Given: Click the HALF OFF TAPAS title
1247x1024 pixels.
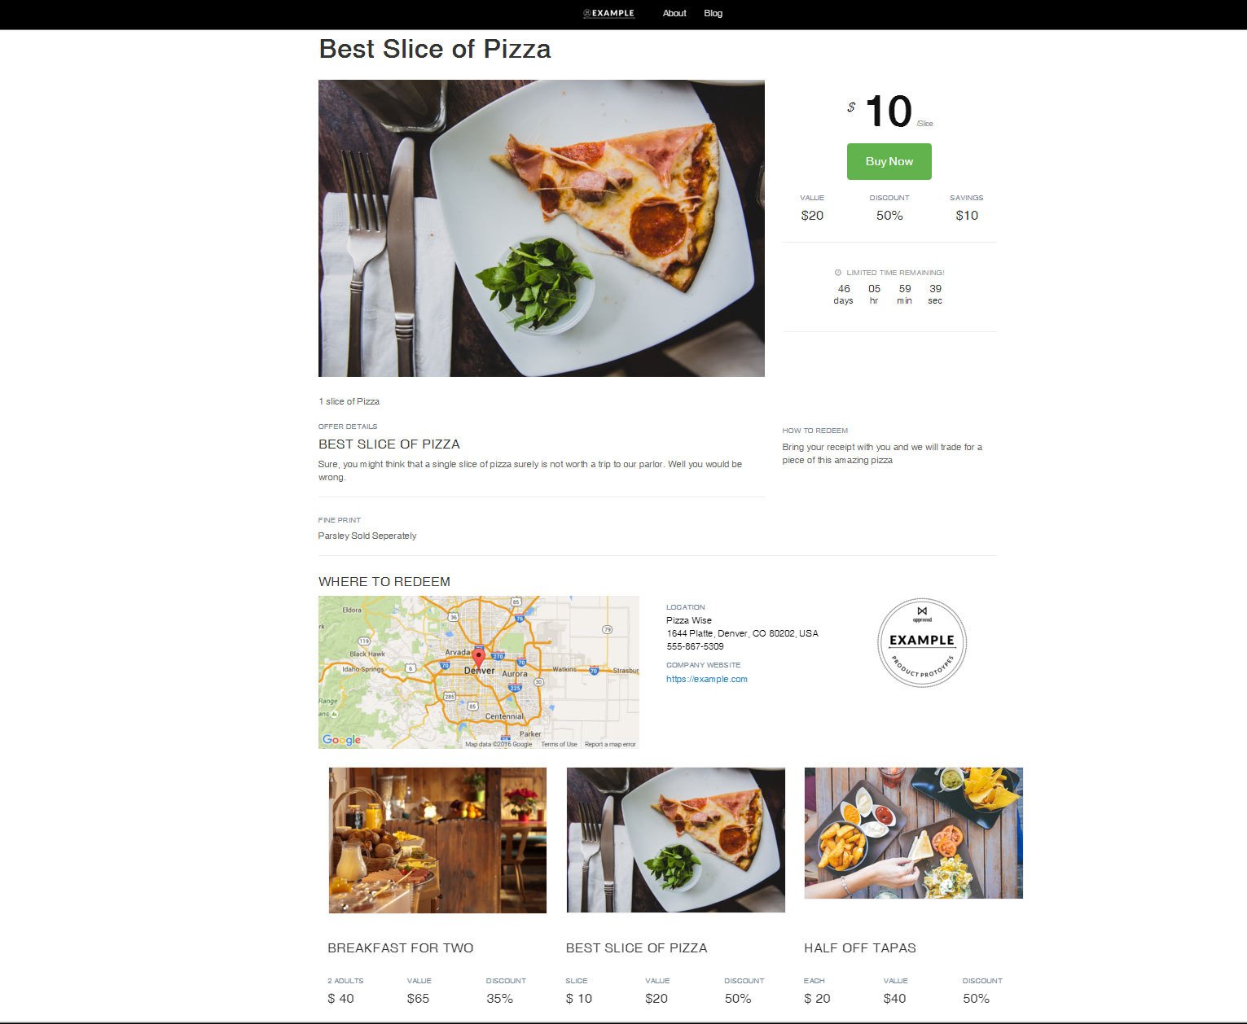Looking at the screenshot, I should pyautogui.click(x=859, y=947).
